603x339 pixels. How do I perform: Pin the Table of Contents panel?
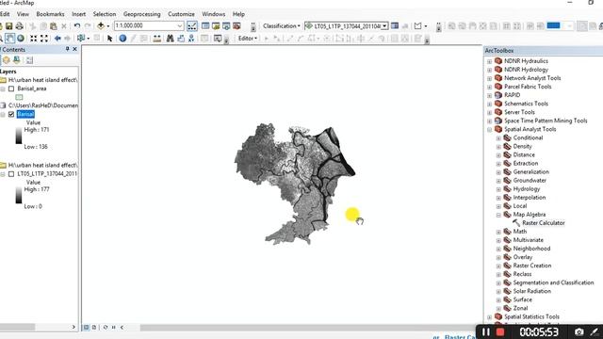pyautogui.click(x=67, y=49)
